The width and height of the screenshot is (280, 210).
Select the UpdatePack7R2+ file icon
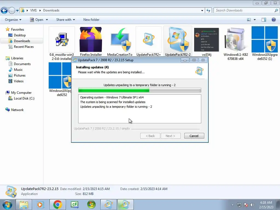pyautogui.click(x=148, y=39)
